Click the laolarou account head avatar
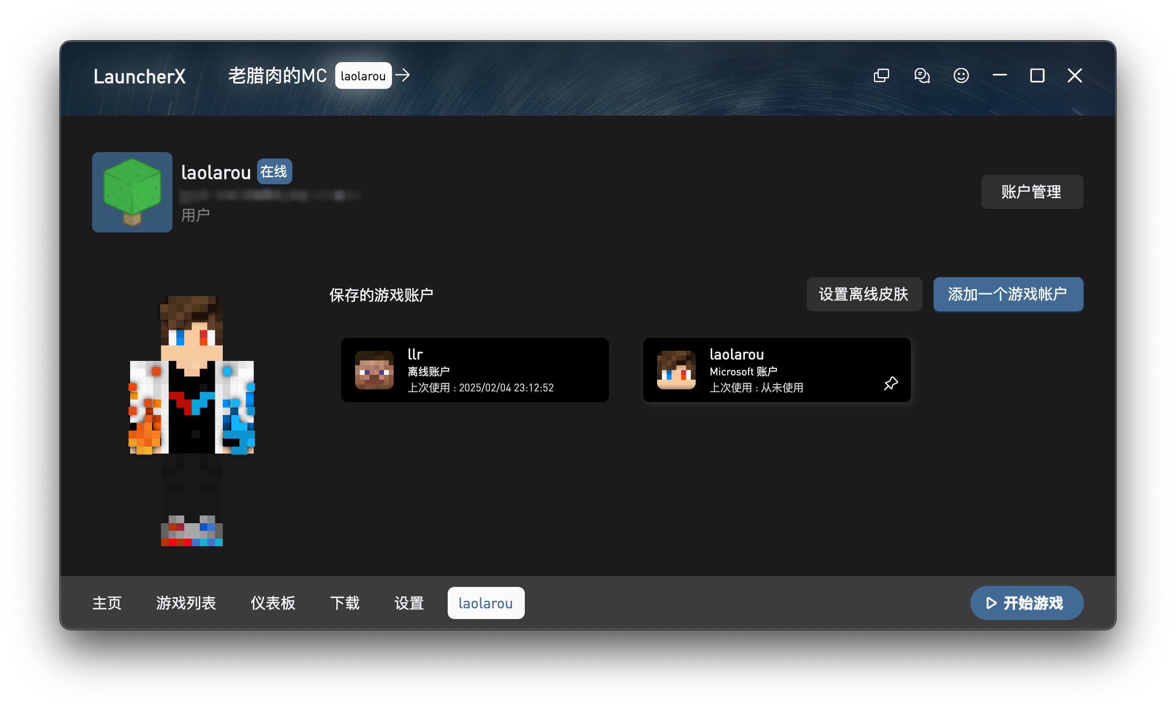 676,370
